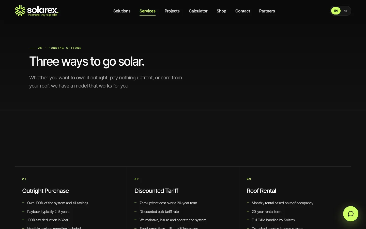The image size is (366, 229).
Task: Click 'We maintain, insure and operate the system'
Action: coord(173,220)
